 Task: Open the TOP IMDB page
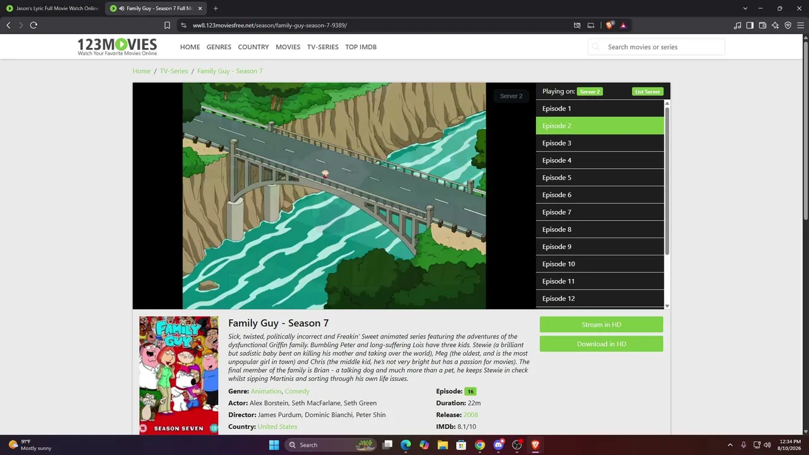tap(361, 47)
